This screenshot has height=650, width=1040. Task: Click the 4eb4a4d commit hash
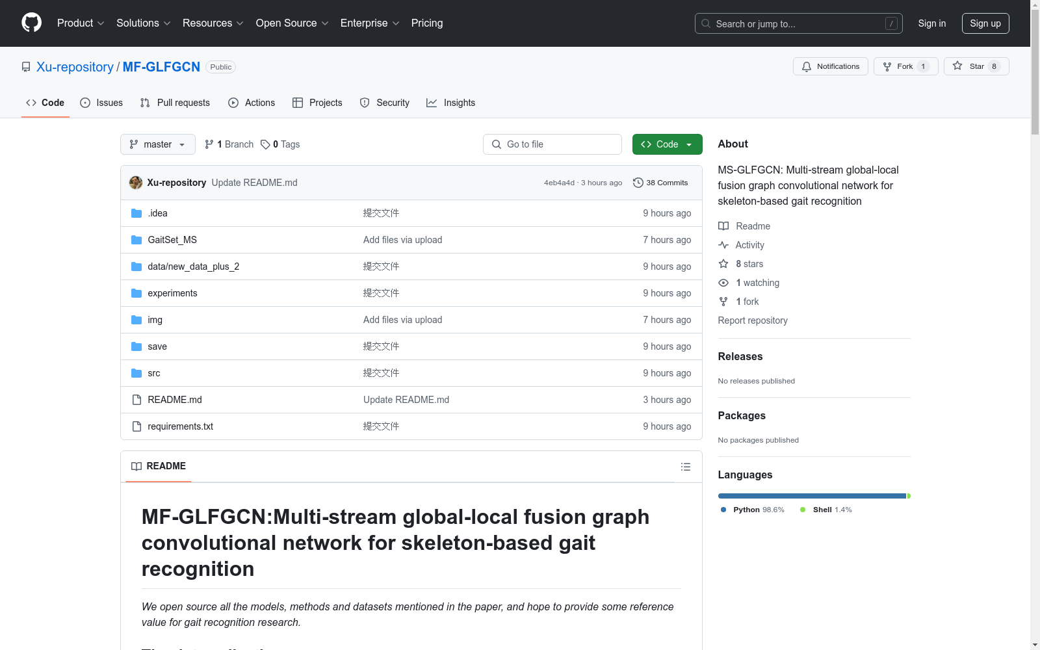click(559, 183)
